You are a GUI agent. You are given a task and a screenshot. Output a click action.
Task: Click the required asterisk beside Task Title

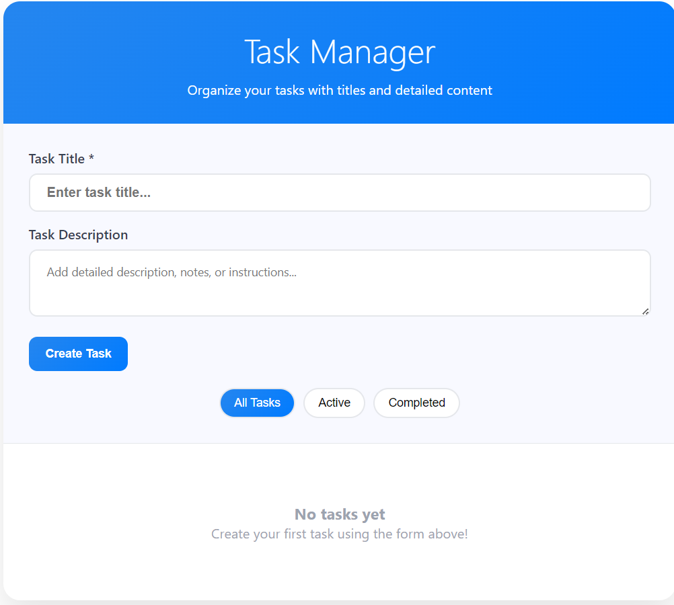[91, 158]
